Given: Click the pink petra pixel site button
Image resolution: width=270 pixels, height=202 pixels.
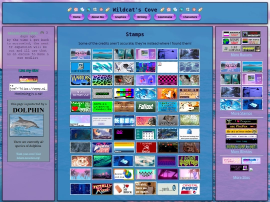Looking at the screenshot, I should [x=231, y=161].
